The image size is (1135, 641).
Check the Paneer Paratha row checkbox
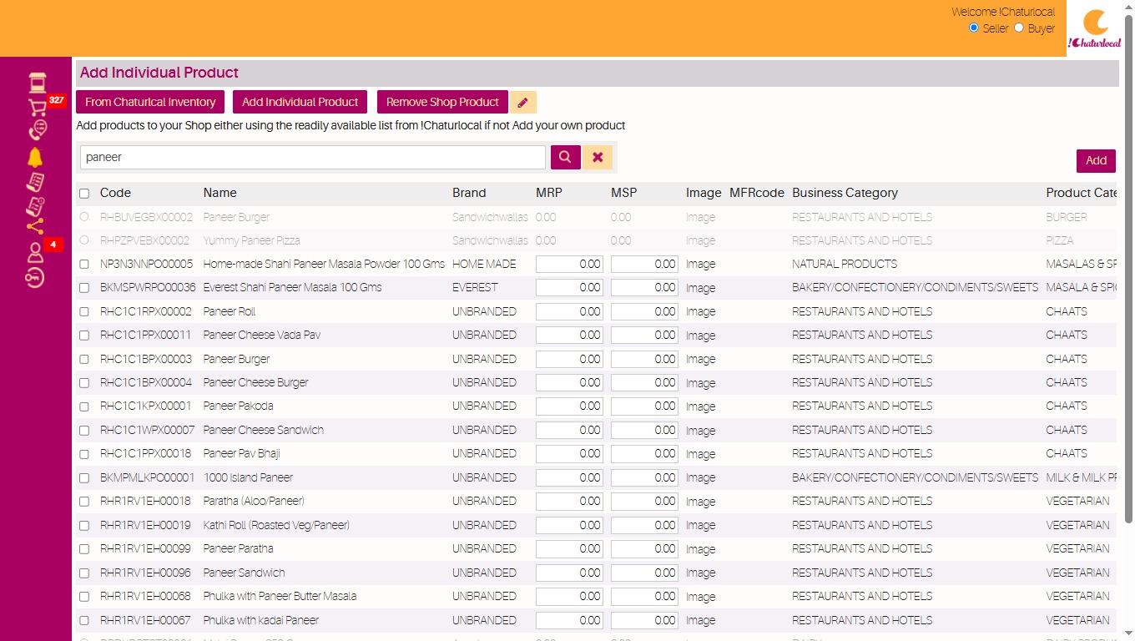[84, 549]
